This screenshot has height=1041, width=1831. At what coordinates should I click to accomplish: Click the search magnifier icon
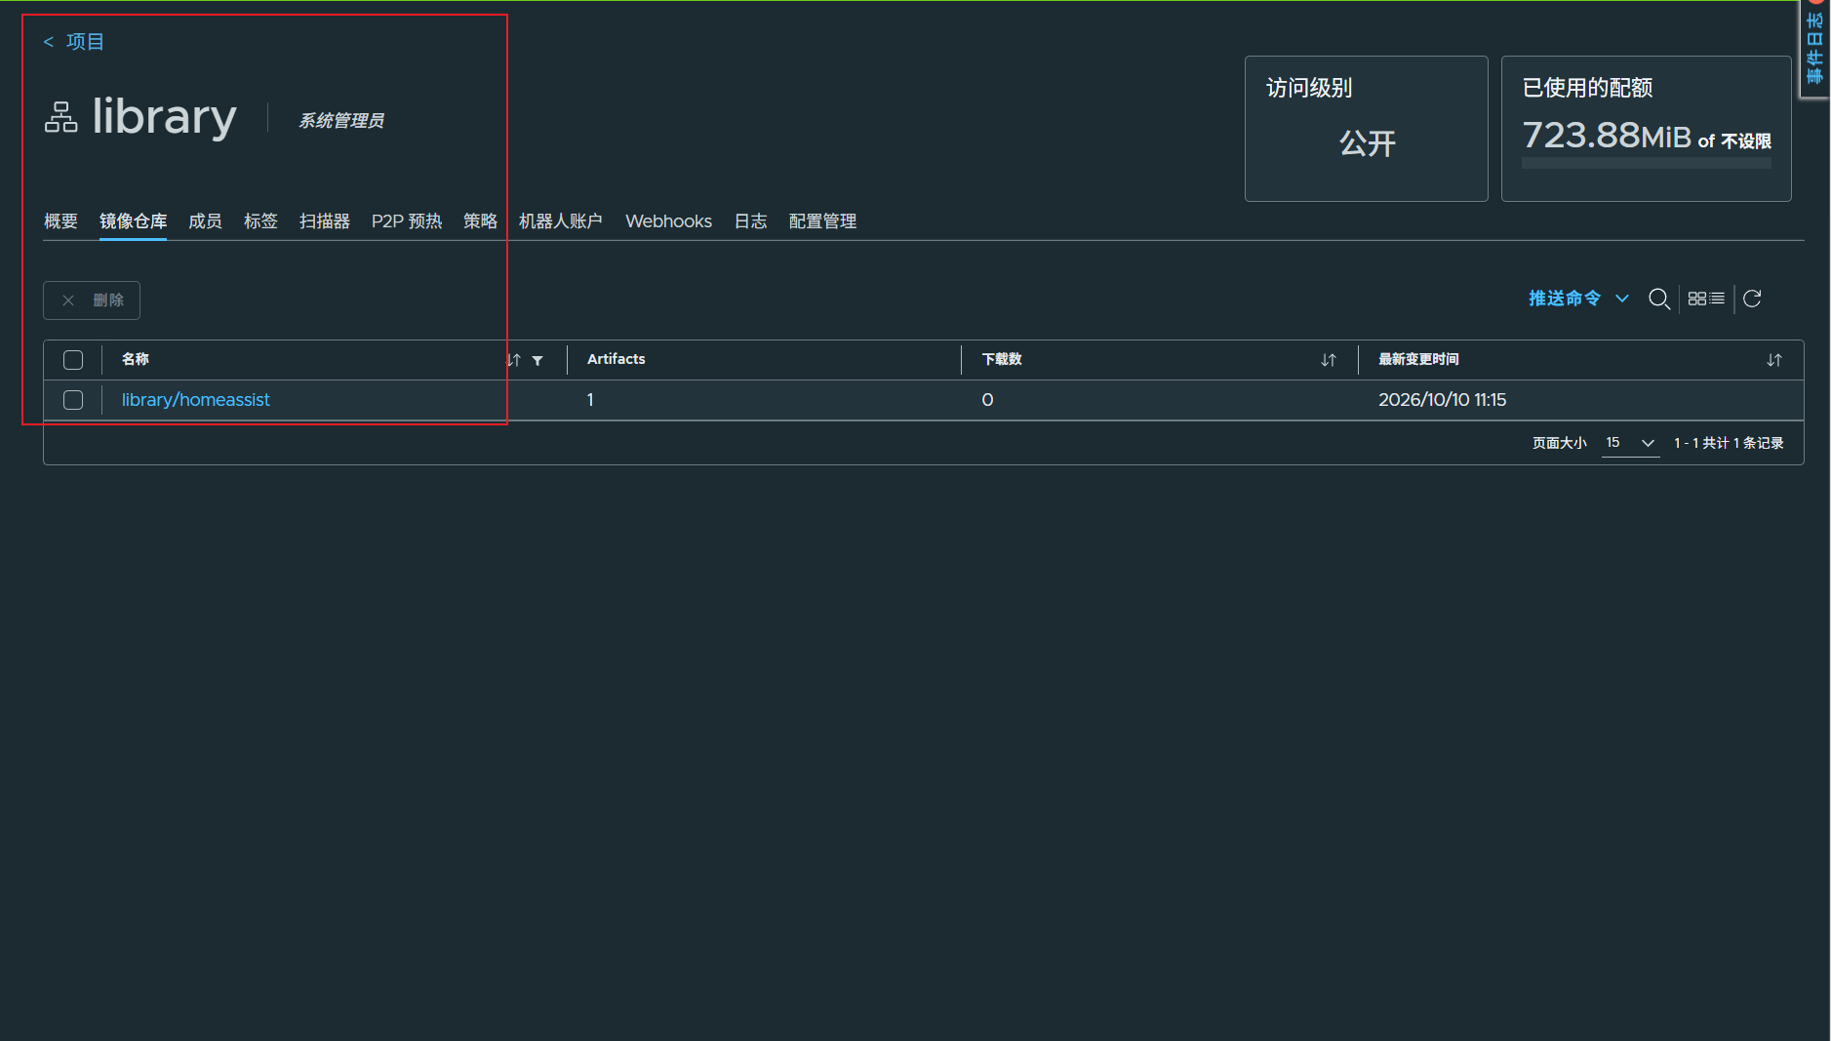(1658, 299)
